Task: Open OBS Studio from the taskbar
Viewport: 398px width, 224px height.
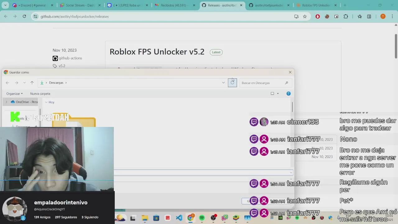Action: click(x=213, y=218)
